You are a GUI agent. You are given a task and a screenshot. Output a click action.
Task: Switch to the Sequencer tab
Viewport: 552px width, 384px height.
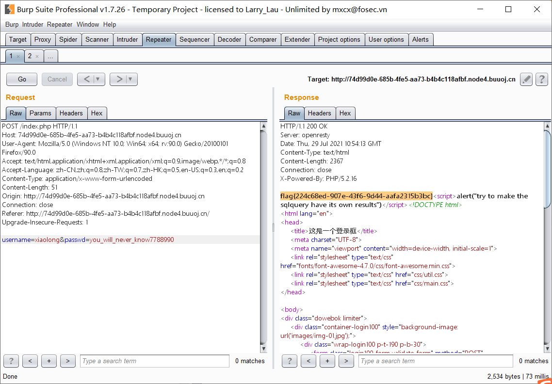click(x=195, y=39)
